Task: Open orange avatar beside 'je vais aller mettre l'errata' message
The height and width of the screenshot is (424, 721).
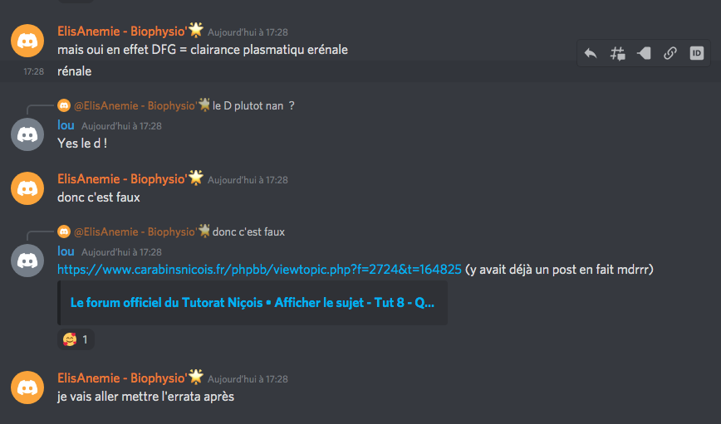Action: 27,387
